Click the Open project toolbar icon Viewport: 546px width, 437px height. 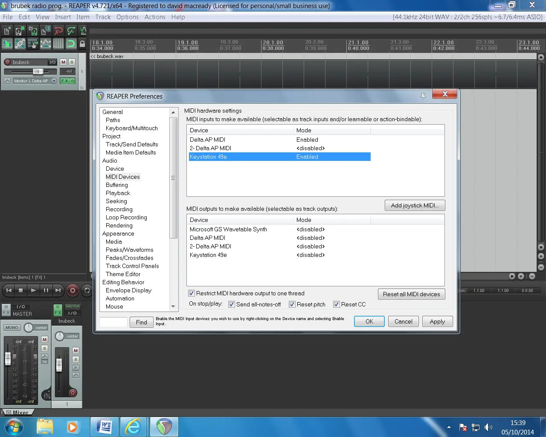(x=20, y=31)
